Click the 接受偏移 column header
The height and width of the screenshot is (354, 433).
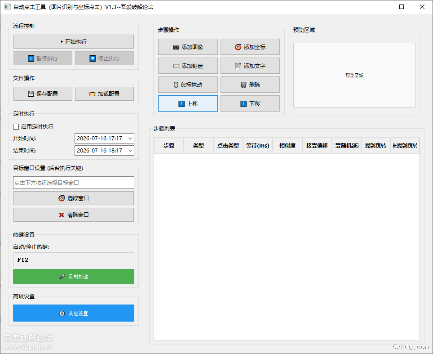tap(317, 145)
